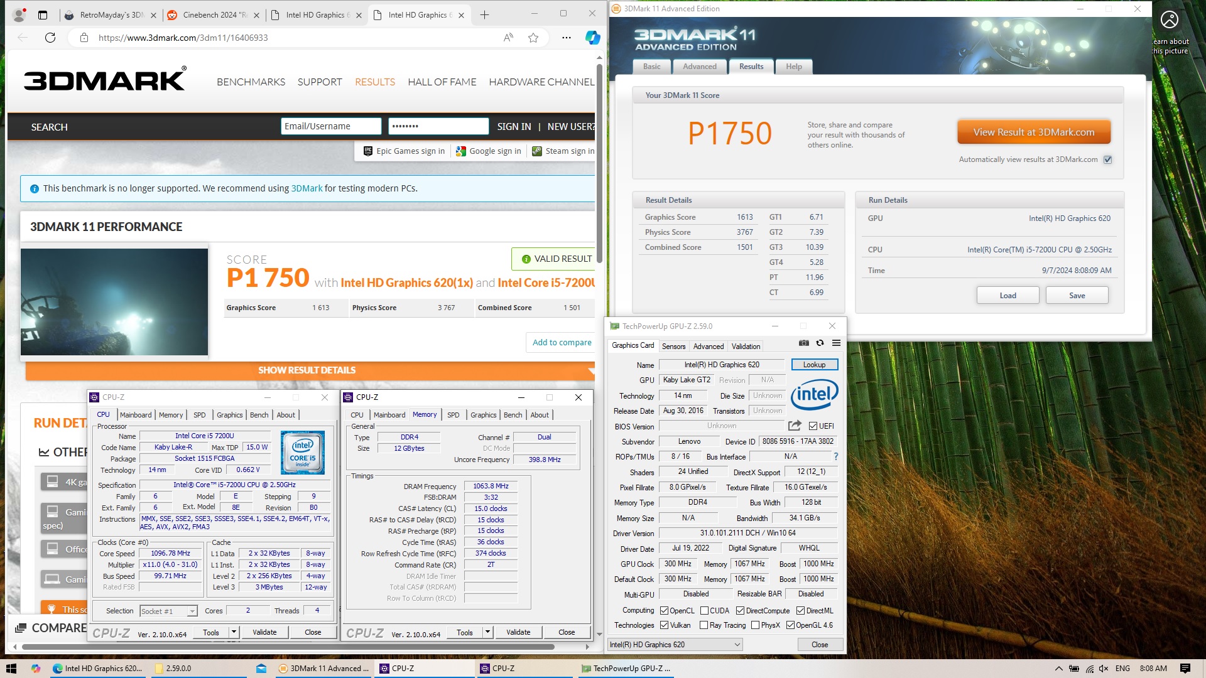Follow the 3DMark link in the notice
This screenshot has width=1206, height=678.
pyautogui.click(x=307, y=188)
